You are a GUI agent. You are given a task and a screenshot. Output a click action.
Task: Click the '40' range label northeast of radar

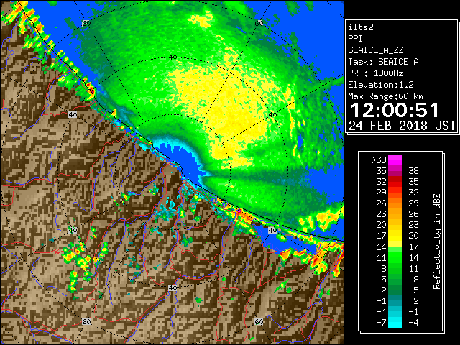click(273, 114)
